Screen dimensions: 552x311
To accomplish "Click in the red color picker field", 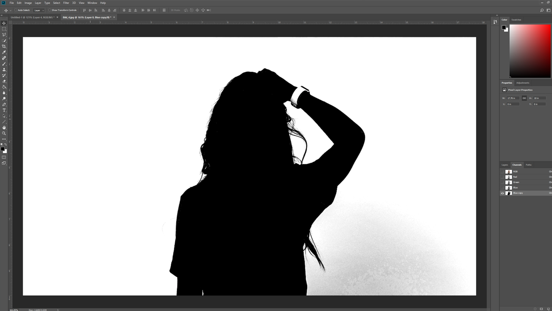I will pyautogui.click(x=530, y=51).
